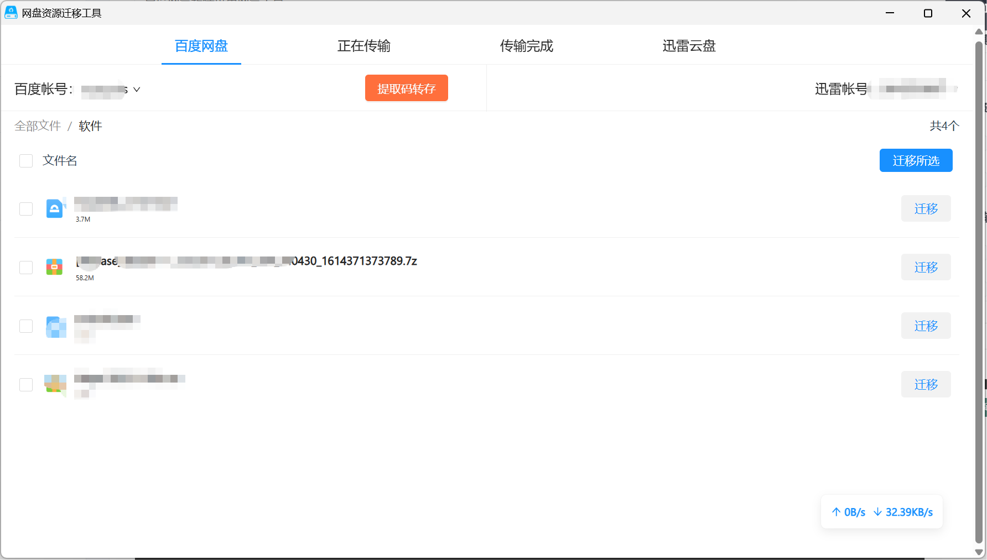The width and height of the screenshot is (987, 560).
Task: Check the box for the fourth file row
Action: pyautogui.click(x=26, y=385)
